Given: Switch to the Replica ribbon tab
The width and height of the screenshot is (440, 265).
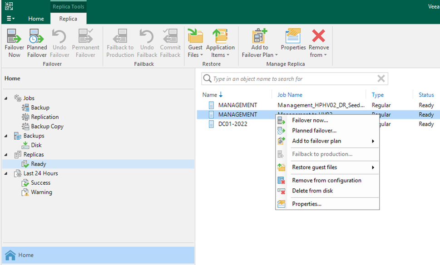Looking at the screenshot, I should (68, 19).
